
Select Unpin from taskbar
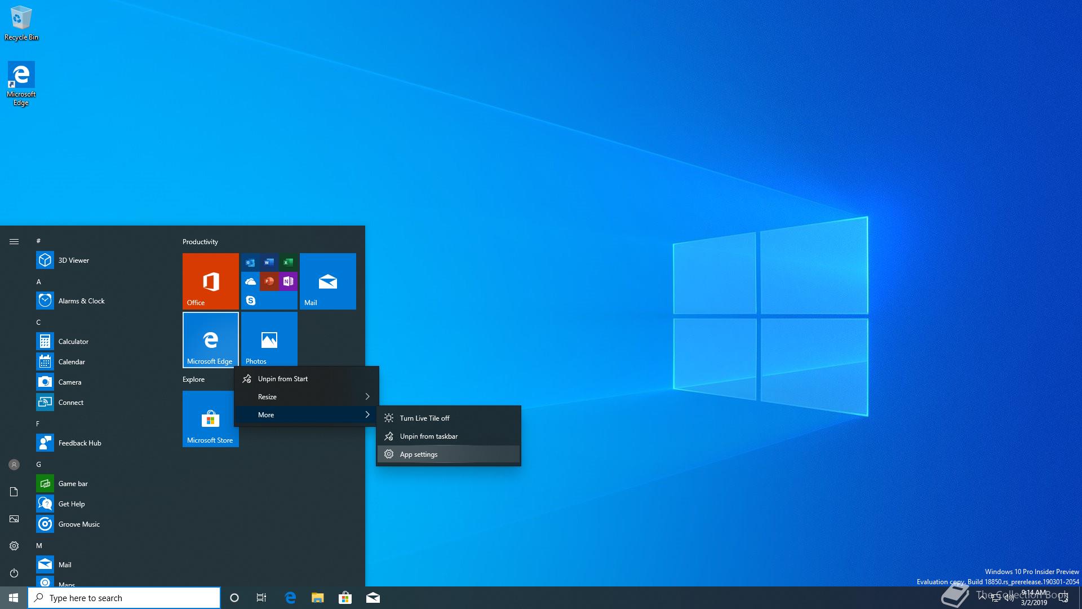tap(428, 436)
